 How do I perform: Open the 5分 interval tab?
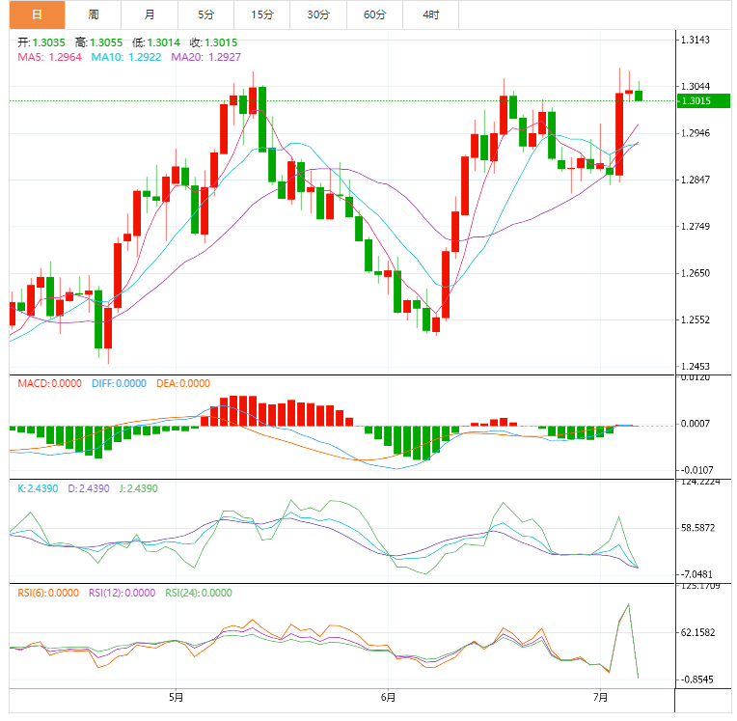205,14
